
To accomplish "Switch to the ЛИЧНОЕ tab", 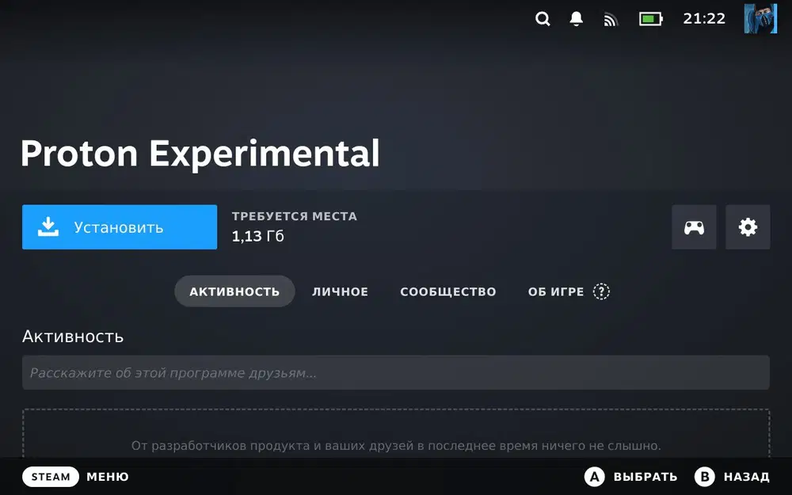I will pyautogui.click(x=340, y=291).
